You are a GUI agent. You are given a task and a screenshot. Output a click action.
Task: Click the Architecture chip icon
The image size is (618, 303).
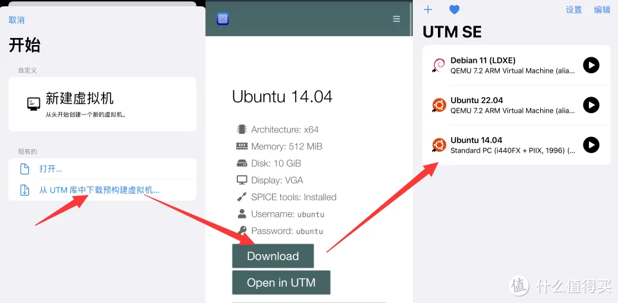(241, 129)
